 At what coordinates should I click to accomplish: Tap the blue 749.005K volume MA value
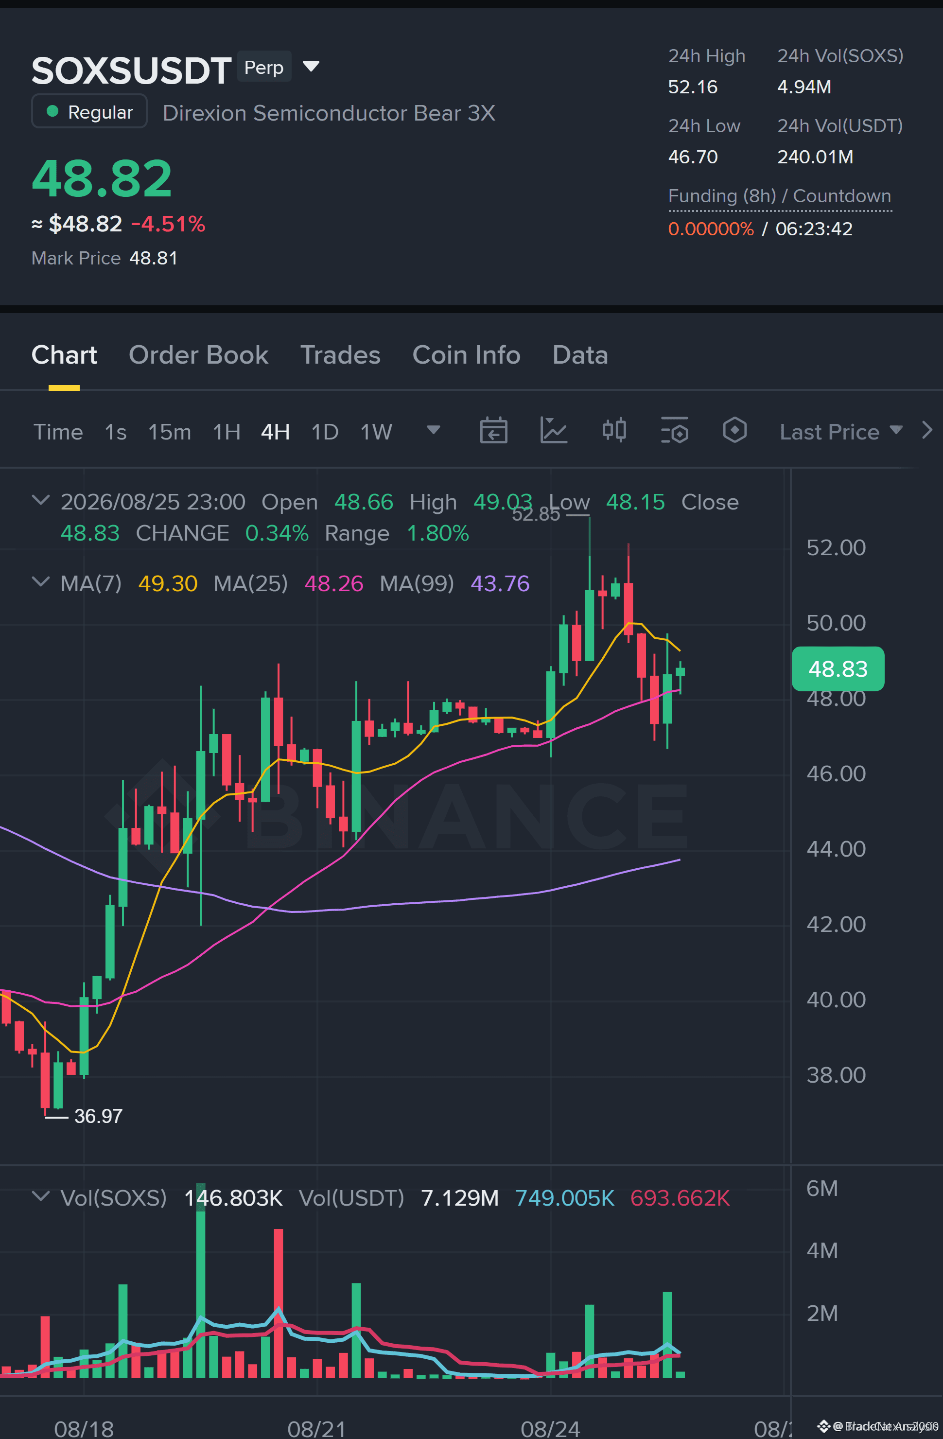coord(565,1198)
